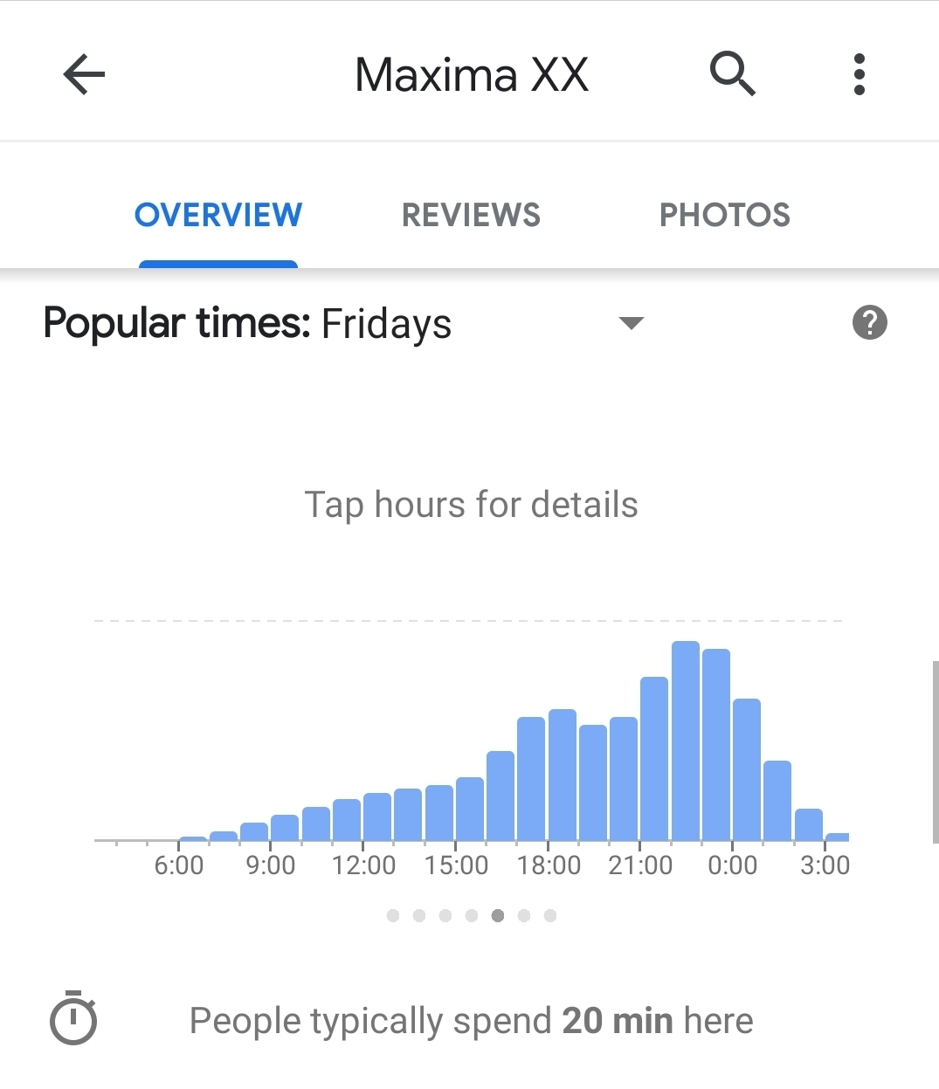Expand the Fridays day dropdown arrow
Image resolution: width=939 pixels, height=1089 pixels.
click(631, 323)
